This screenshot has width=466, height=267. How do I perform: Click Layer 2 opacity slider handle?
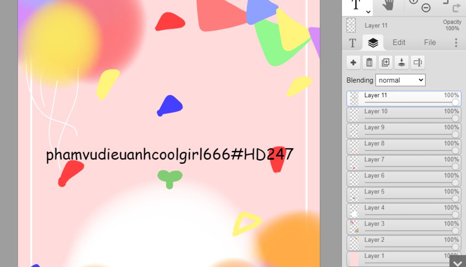pos(455,247)
